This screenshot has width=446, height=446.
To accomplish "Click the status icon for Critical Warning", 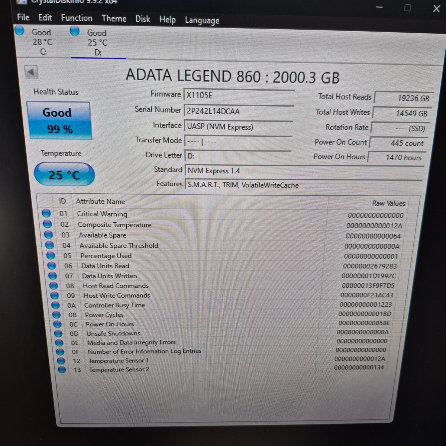I will [x=46, y=213].
